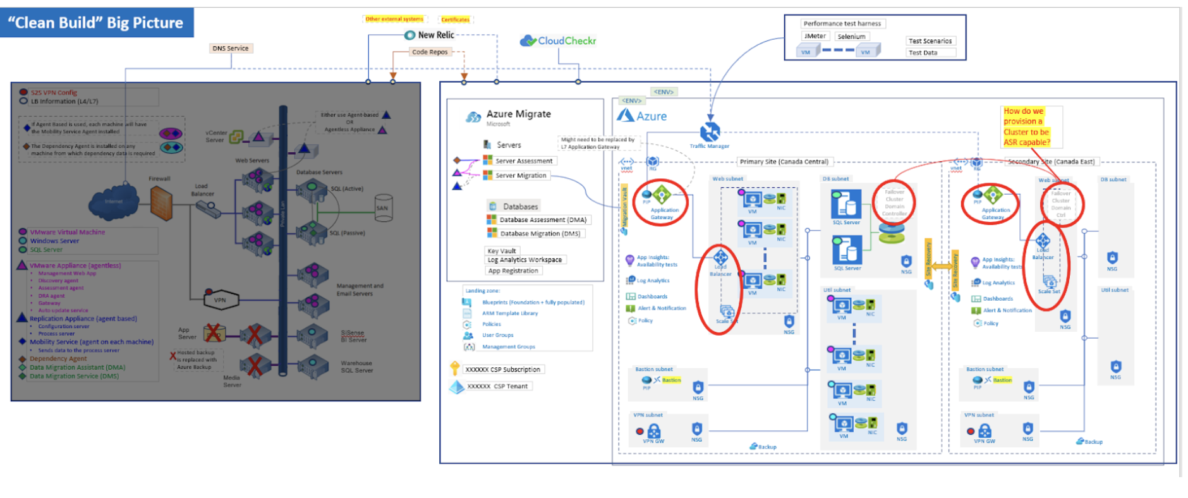Select the Test Scenarios box

click(x=930, y=41)
